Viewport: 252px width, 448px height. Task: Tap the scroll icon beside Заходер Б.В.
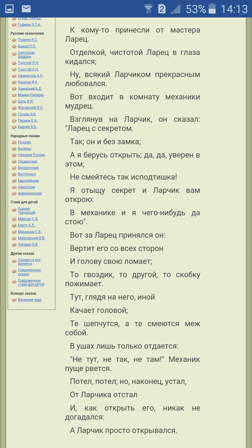14,245
